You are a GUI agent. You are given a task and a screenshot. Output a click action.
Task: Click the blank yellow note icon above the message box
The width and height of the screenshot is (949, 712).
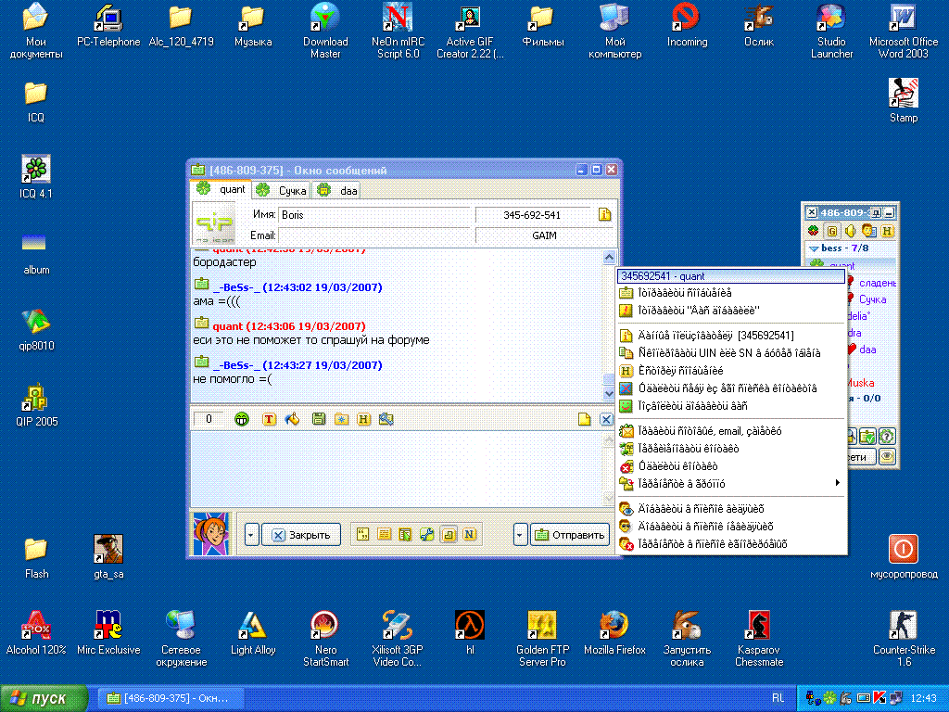584,419
